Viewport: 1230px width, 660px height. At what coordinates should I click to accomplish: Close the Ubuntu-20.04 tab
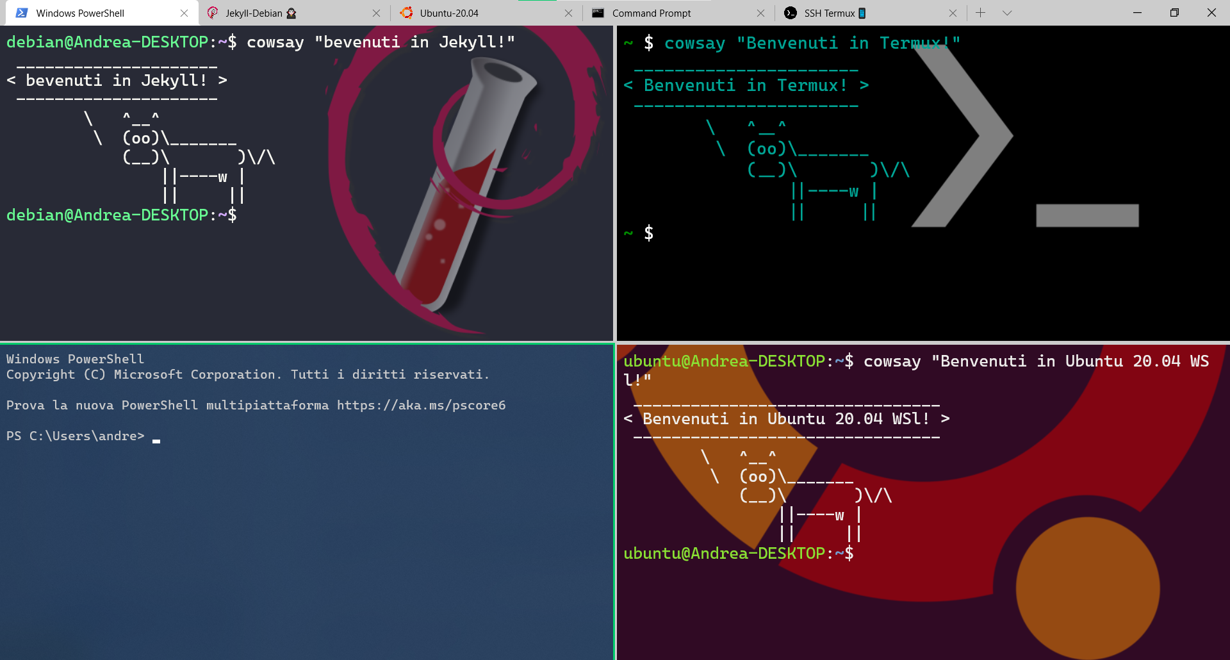pos(568,13)
